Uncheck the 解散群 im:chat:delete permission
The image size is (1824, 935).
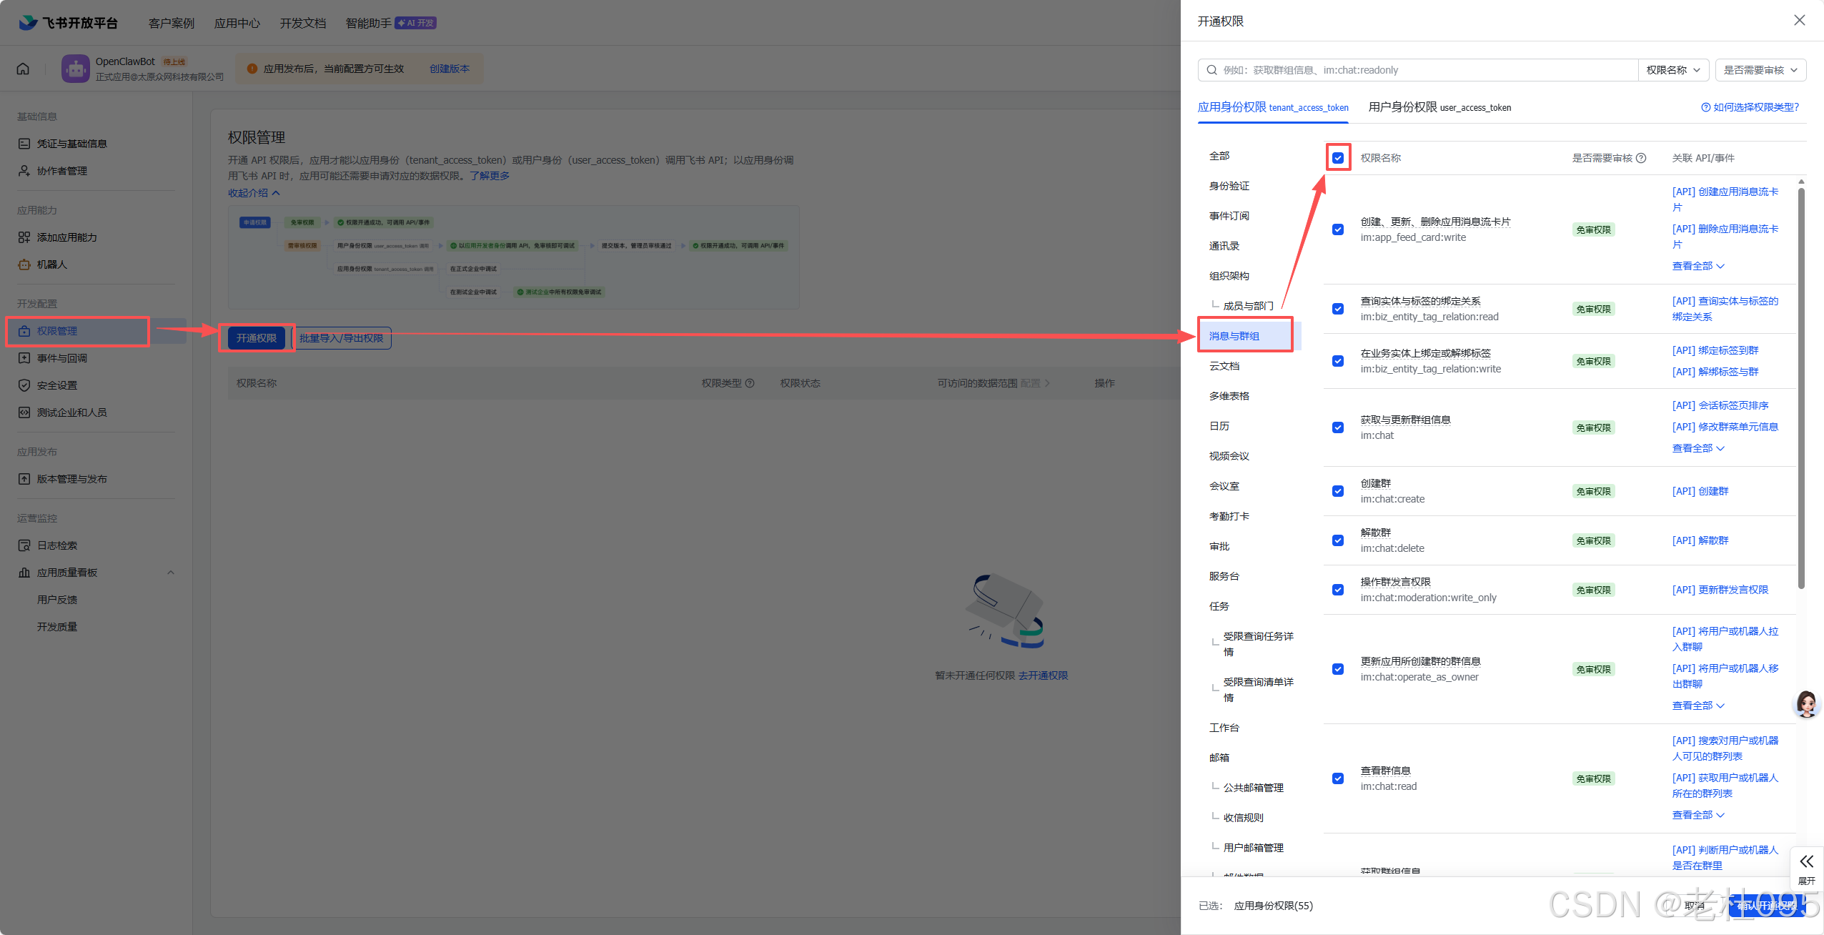(x=1338, y=540)
